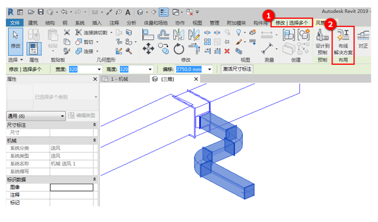Select the Text tool (A) in quick access toolbar
378x222 pixels.
pos(128,12)
